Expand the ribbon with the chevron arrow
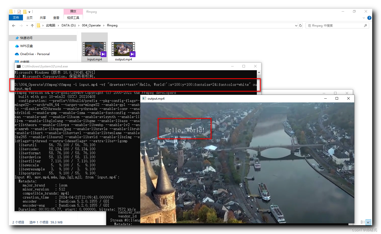The image size is (381, 234). [364, 18]
